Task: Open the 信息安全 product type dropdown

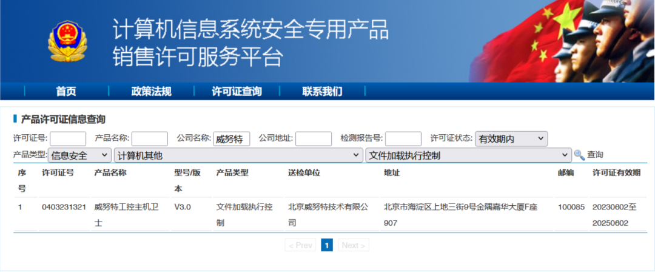Action: (x=80, y=155)
